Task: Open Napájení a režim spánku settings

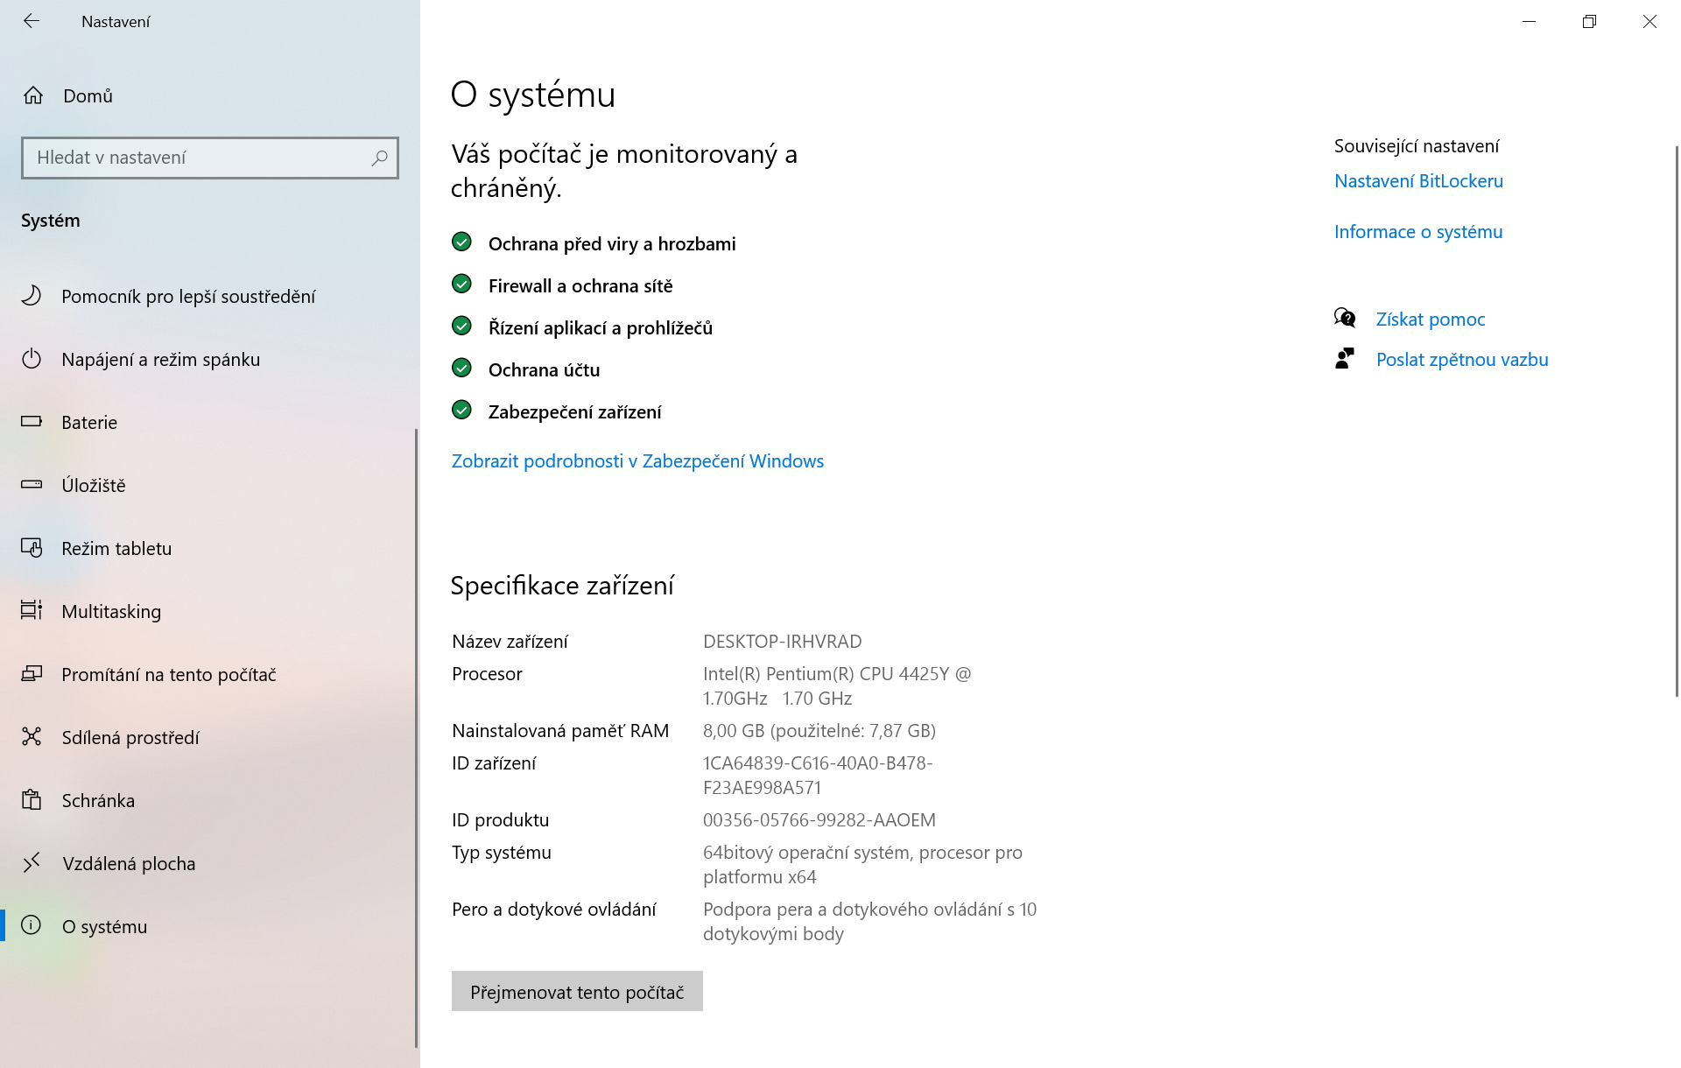Action: pos(159,359)
